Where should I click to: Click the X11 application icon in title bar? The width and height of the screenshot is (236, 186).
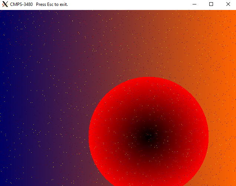click(5, 4)
